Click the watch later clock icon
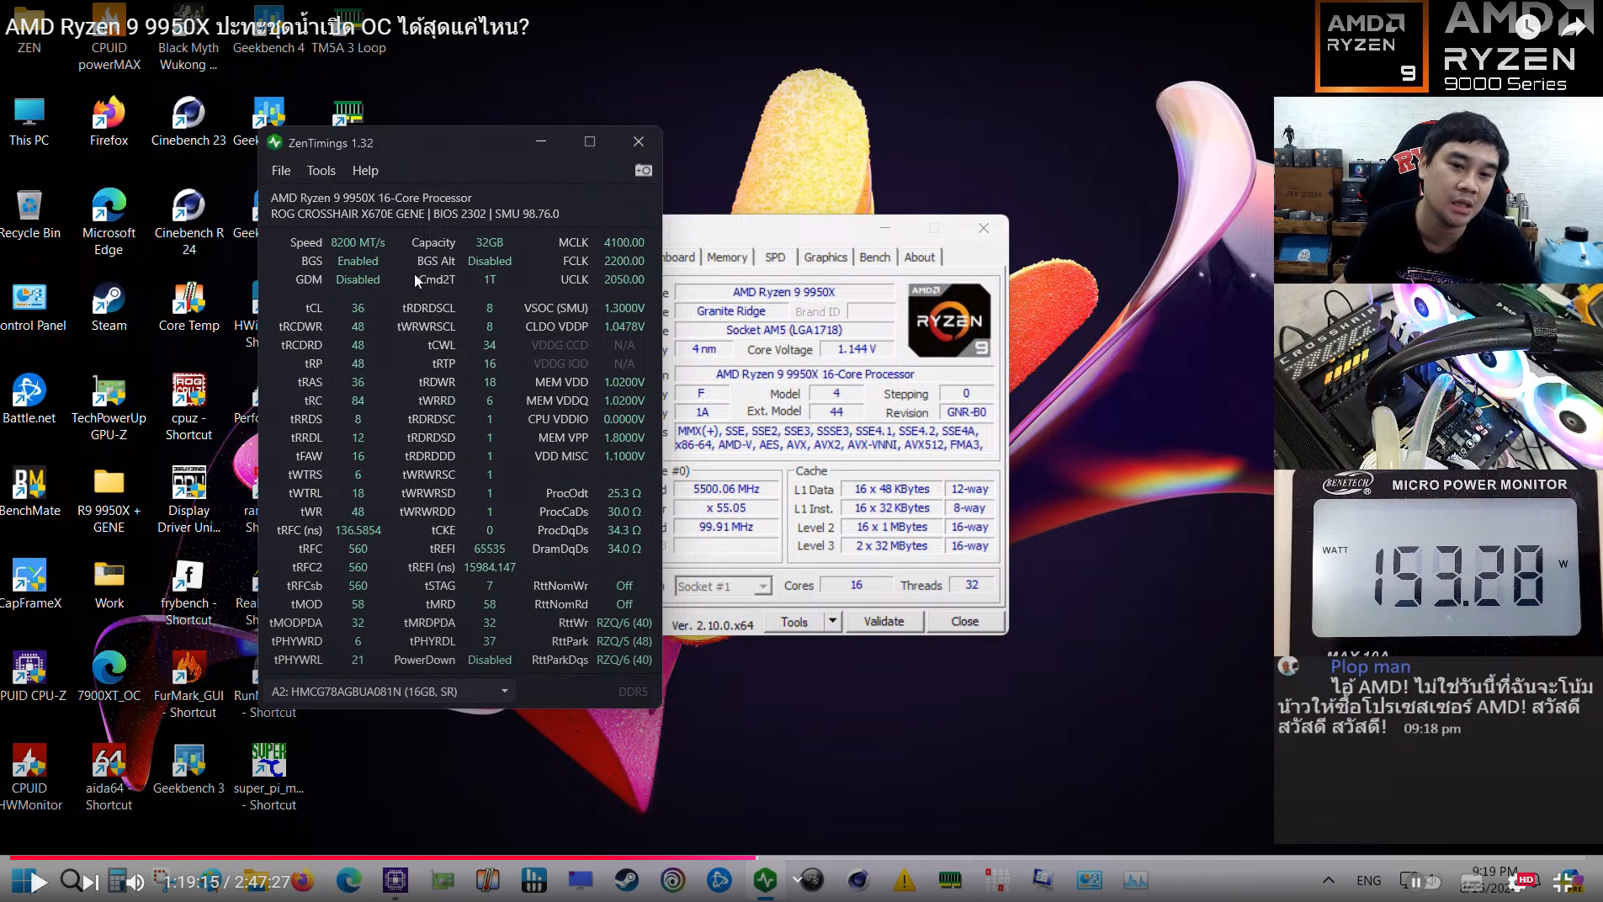 click(x=1527, y=28)
